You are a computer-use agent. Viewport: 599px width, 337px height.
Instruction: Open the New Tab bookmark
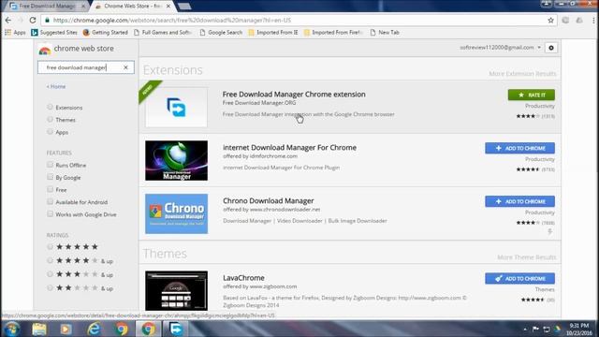[x=385, y=33]
